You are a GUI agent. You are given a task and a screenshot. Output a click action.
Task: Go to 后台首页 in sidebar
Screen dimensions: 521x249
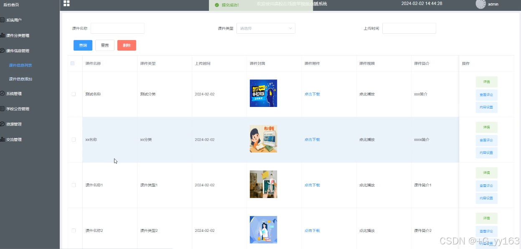11,5
